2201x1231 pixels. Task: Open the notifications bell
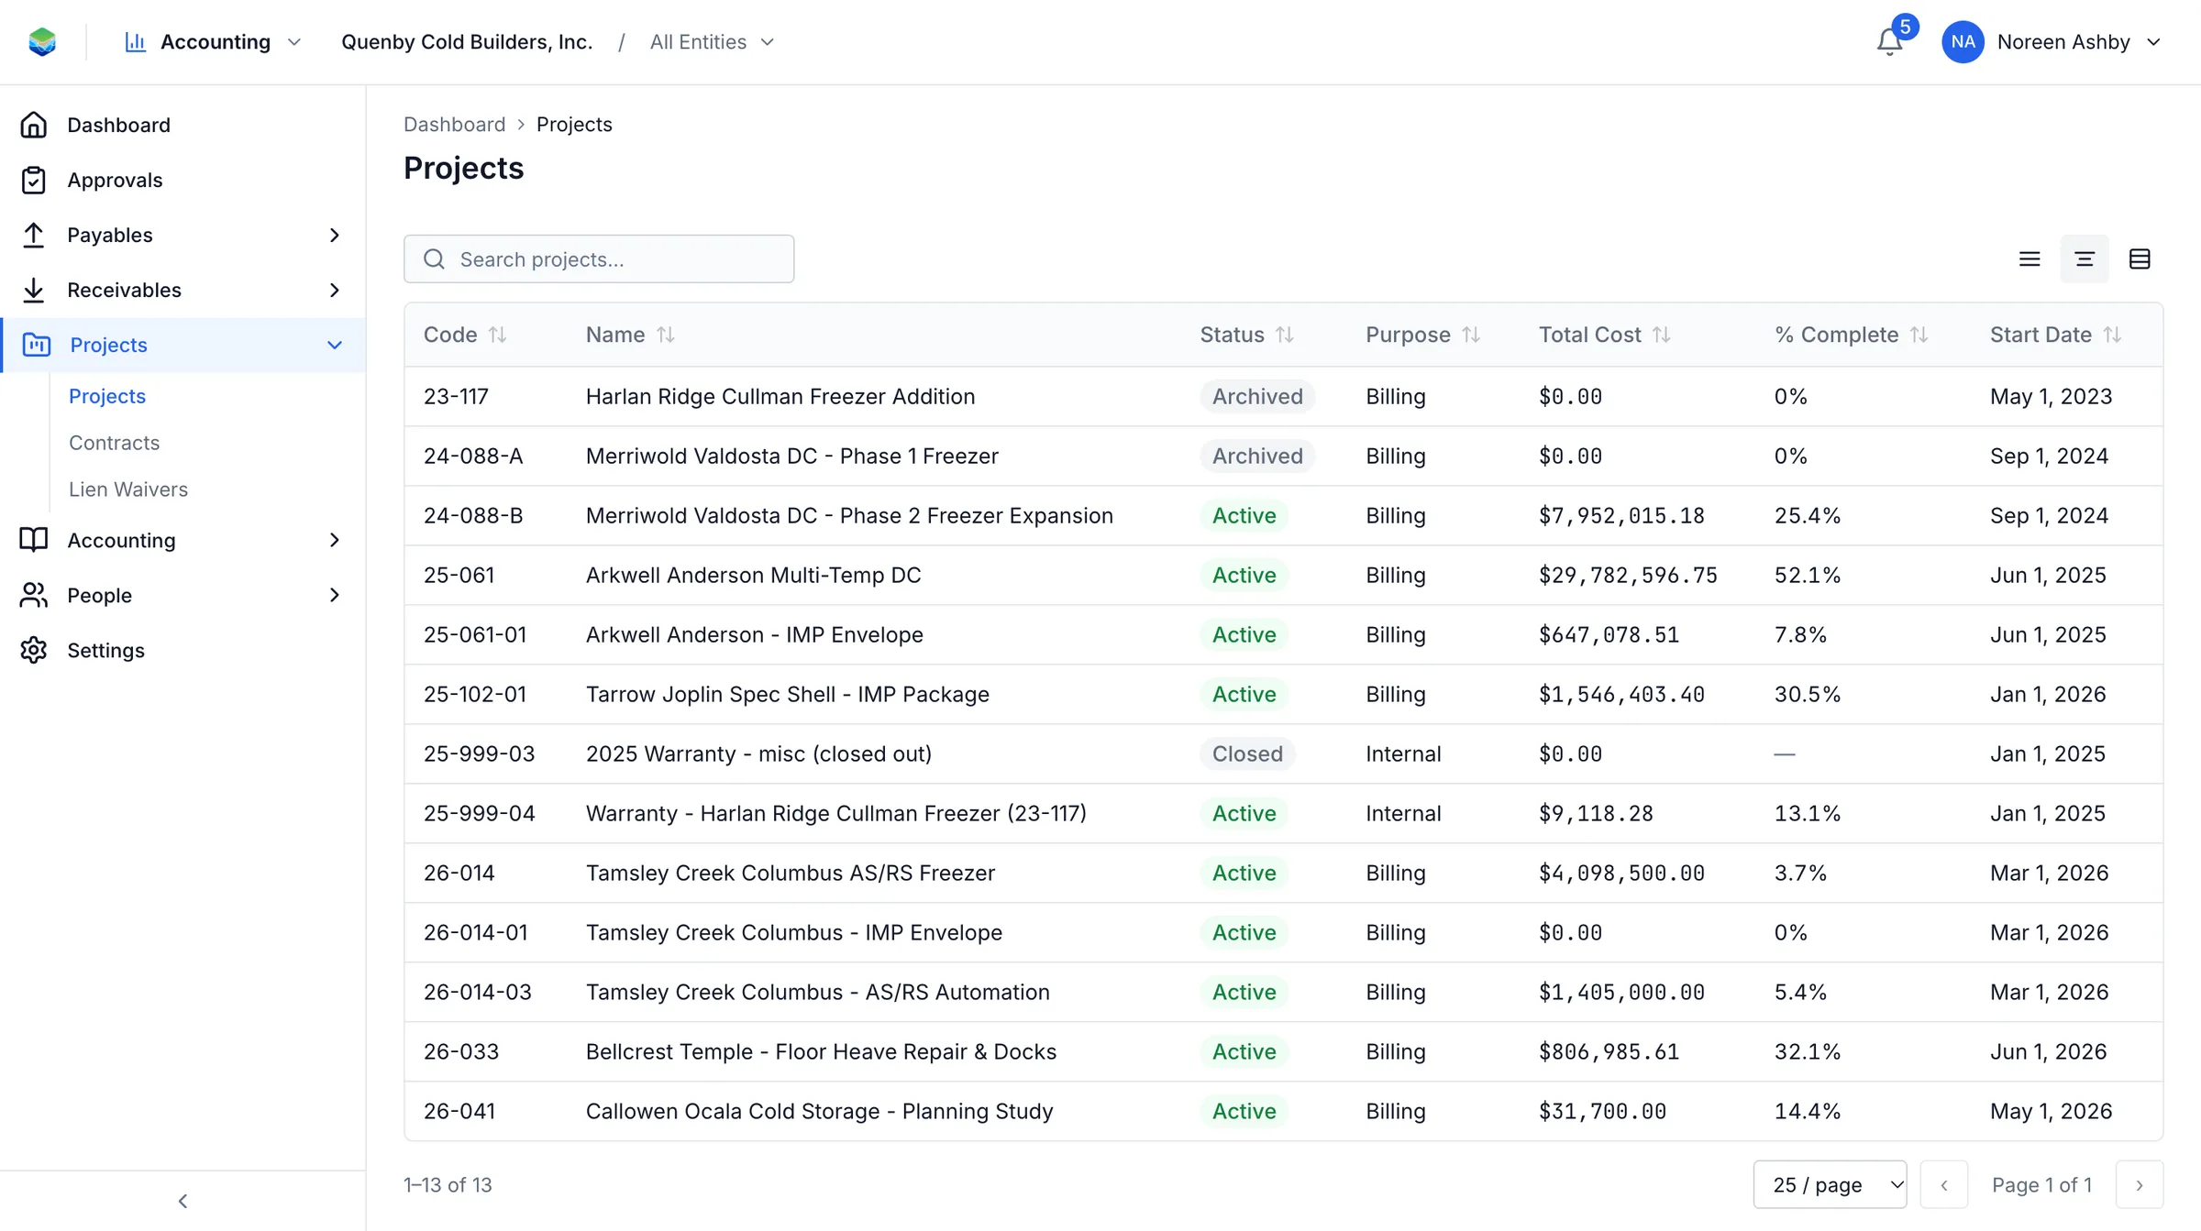tap(1889, 42)
